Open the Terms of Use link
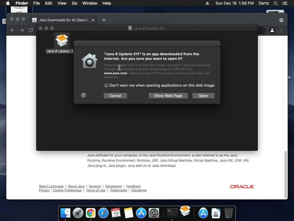 click(x=96, y=190)
